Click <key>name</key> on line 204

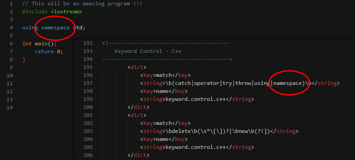click(164, 139)
